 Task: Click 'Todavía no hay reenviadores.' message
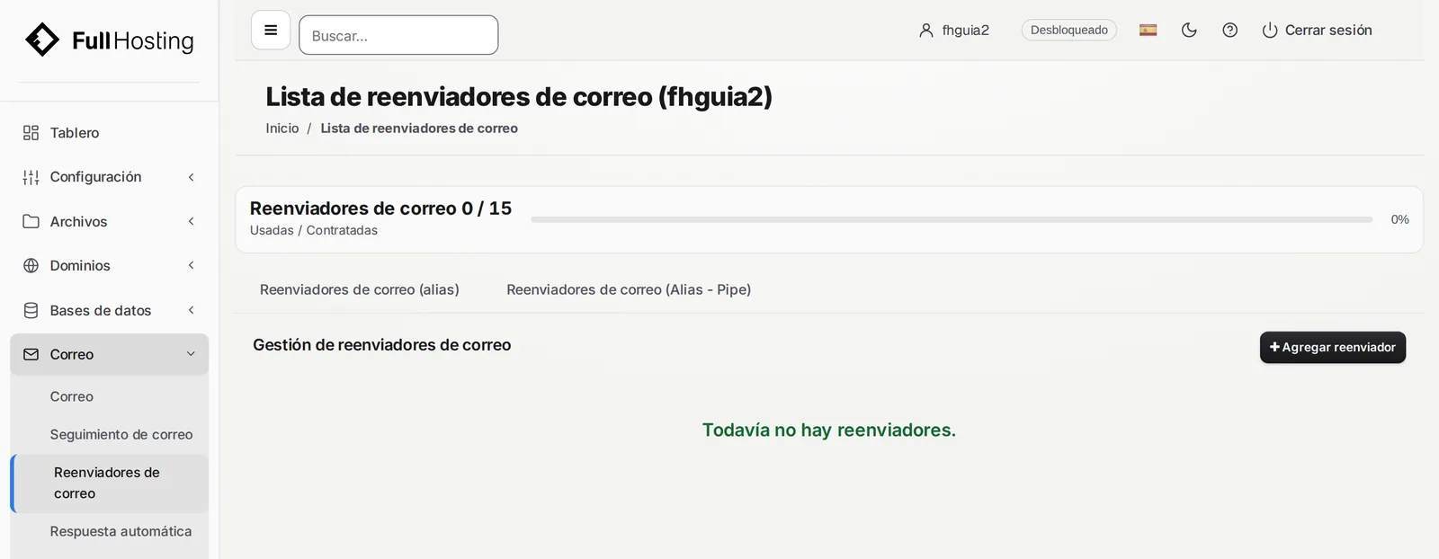(x=829, y=430)
